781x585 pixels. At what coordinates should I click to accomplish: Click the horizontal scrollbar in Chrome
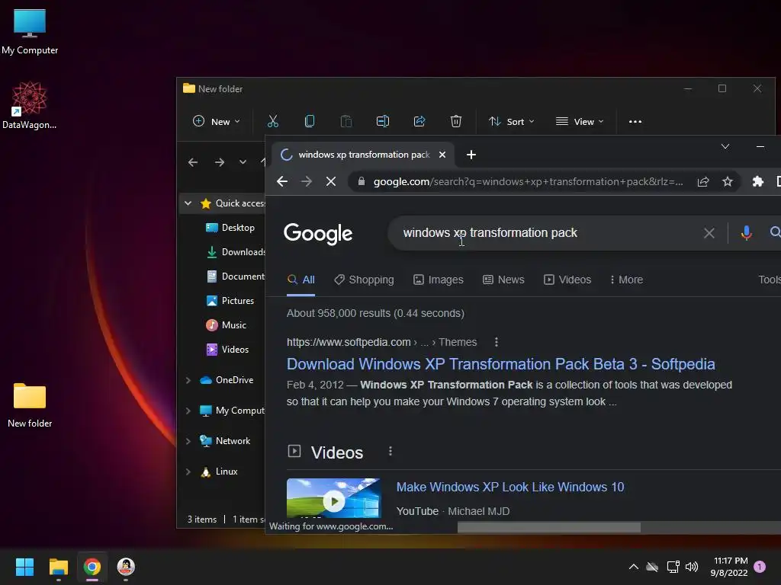tap(549, 527)
